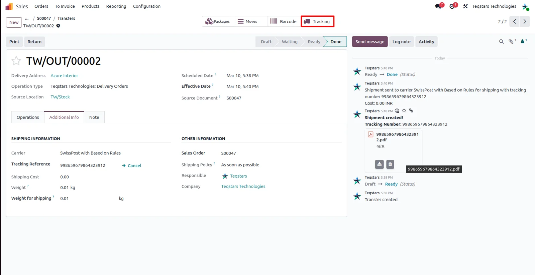Viewport: 535px width, 275px height.
Task: Click the debug tools wrench icon
Action: (x=465, y=6)
